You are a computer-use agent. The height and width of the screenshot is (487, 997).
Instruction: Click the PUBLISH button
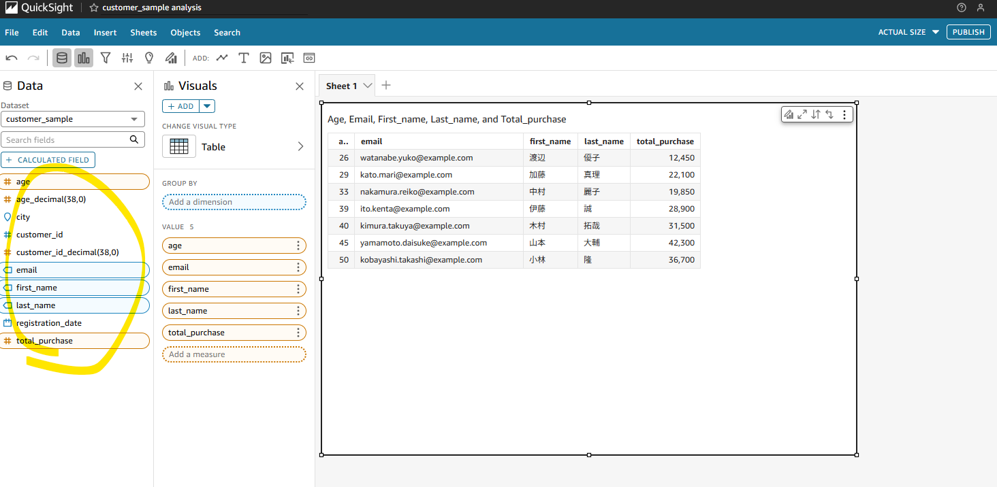click(968, 32)
